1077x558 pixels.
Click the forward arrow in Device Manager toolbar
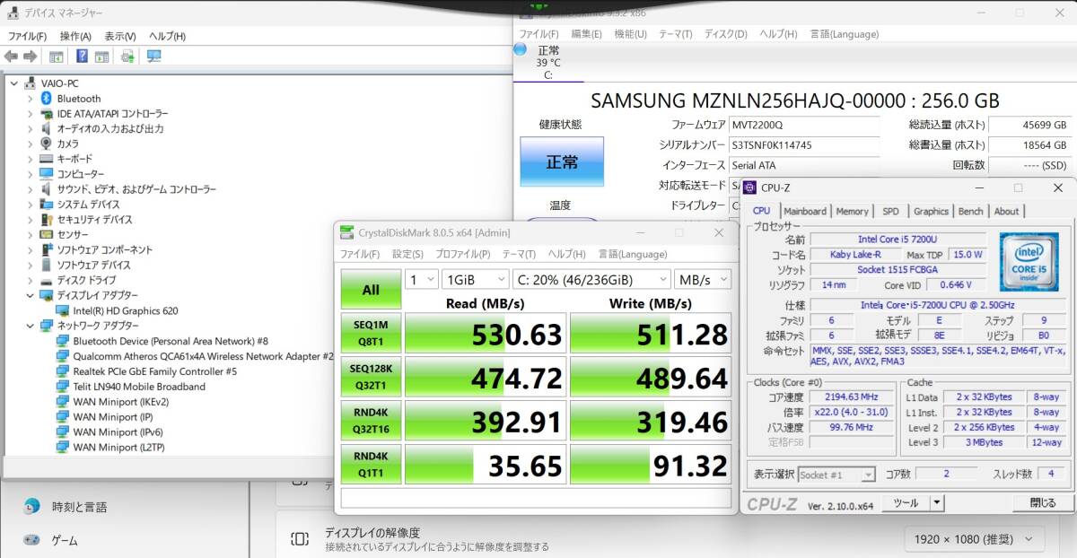pos(30,57)
